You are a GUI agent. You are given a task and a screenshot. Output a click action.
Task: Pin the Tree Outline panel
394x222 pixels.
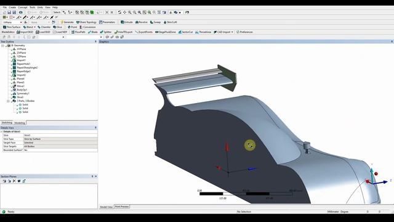pos(95,41)
